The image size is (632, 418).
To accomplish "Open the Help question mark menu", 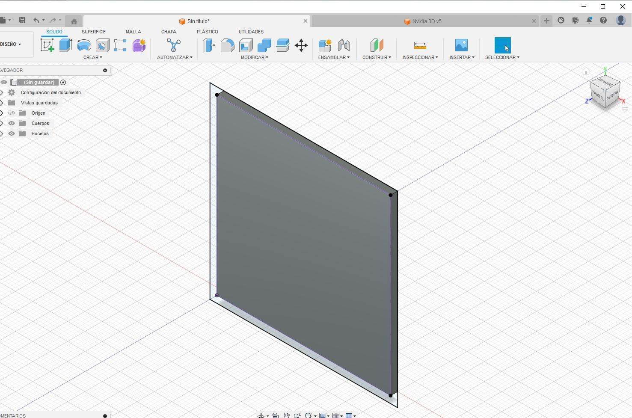I will (603, 20).
